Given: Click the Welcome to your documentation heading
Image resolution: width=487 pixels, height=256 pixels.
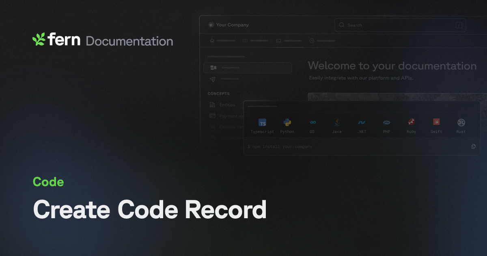Looking at the screenshot, I should pyautogui.click(x=392, y=66).
